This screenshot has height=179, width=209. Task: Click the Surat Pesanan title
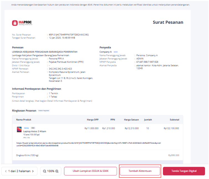[168, 22]
